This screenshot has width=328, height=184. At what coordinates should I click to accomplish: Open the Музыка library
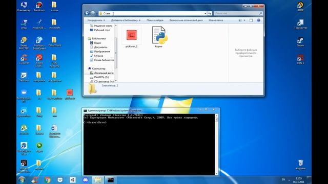[x=96, y=56]
